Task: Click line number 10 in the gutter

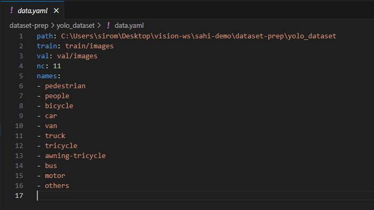Action: [x=19, y=126]
